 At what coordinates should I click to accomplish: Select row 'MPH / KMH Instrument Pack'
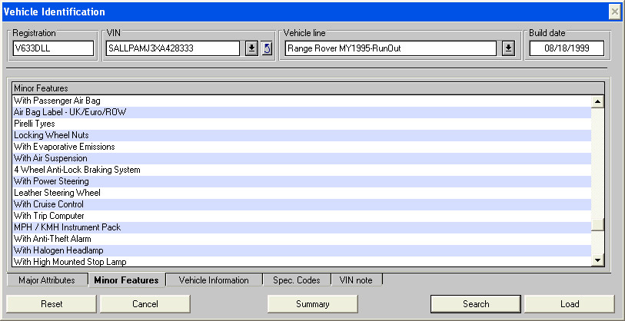tap(302, 228)
